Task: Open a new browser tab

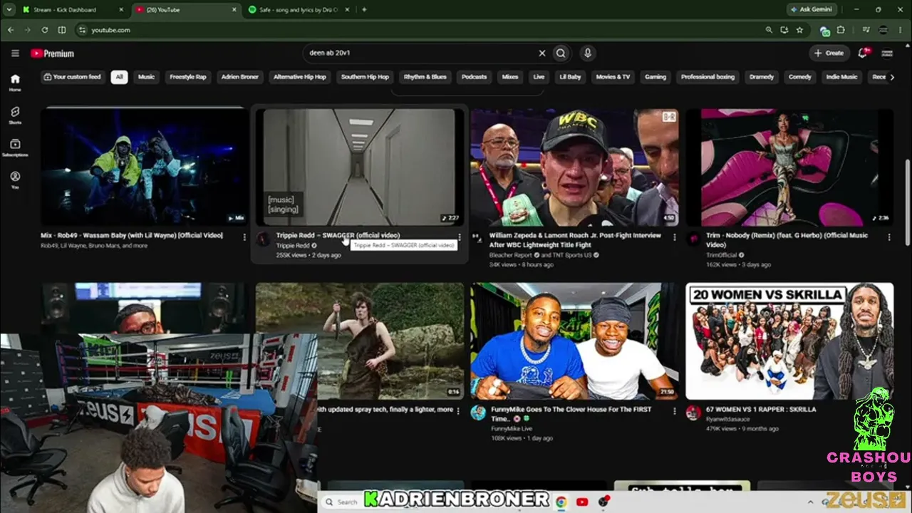Action: [x=364, y=10]
